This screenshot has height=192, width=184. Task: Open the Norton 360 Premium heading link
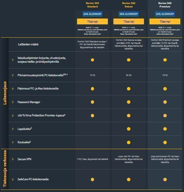pos(165,5)
